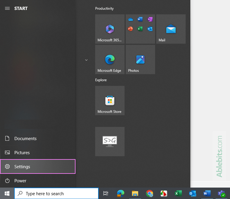
Task: Open Teams from the taskbar
Action: pyautogui.click(x=221, y=193)
